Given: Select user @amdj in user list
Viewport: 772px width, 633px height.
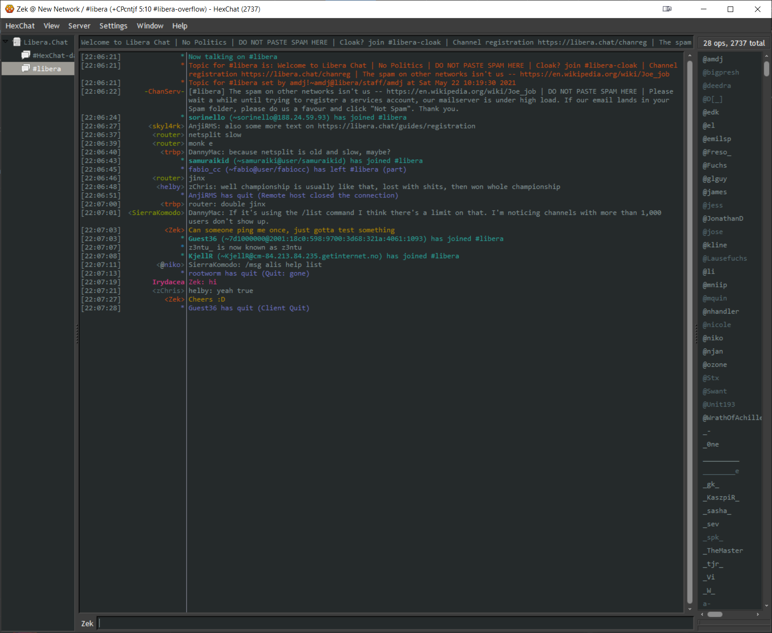Looking at the screenshot, I should (x=729, y=59).
